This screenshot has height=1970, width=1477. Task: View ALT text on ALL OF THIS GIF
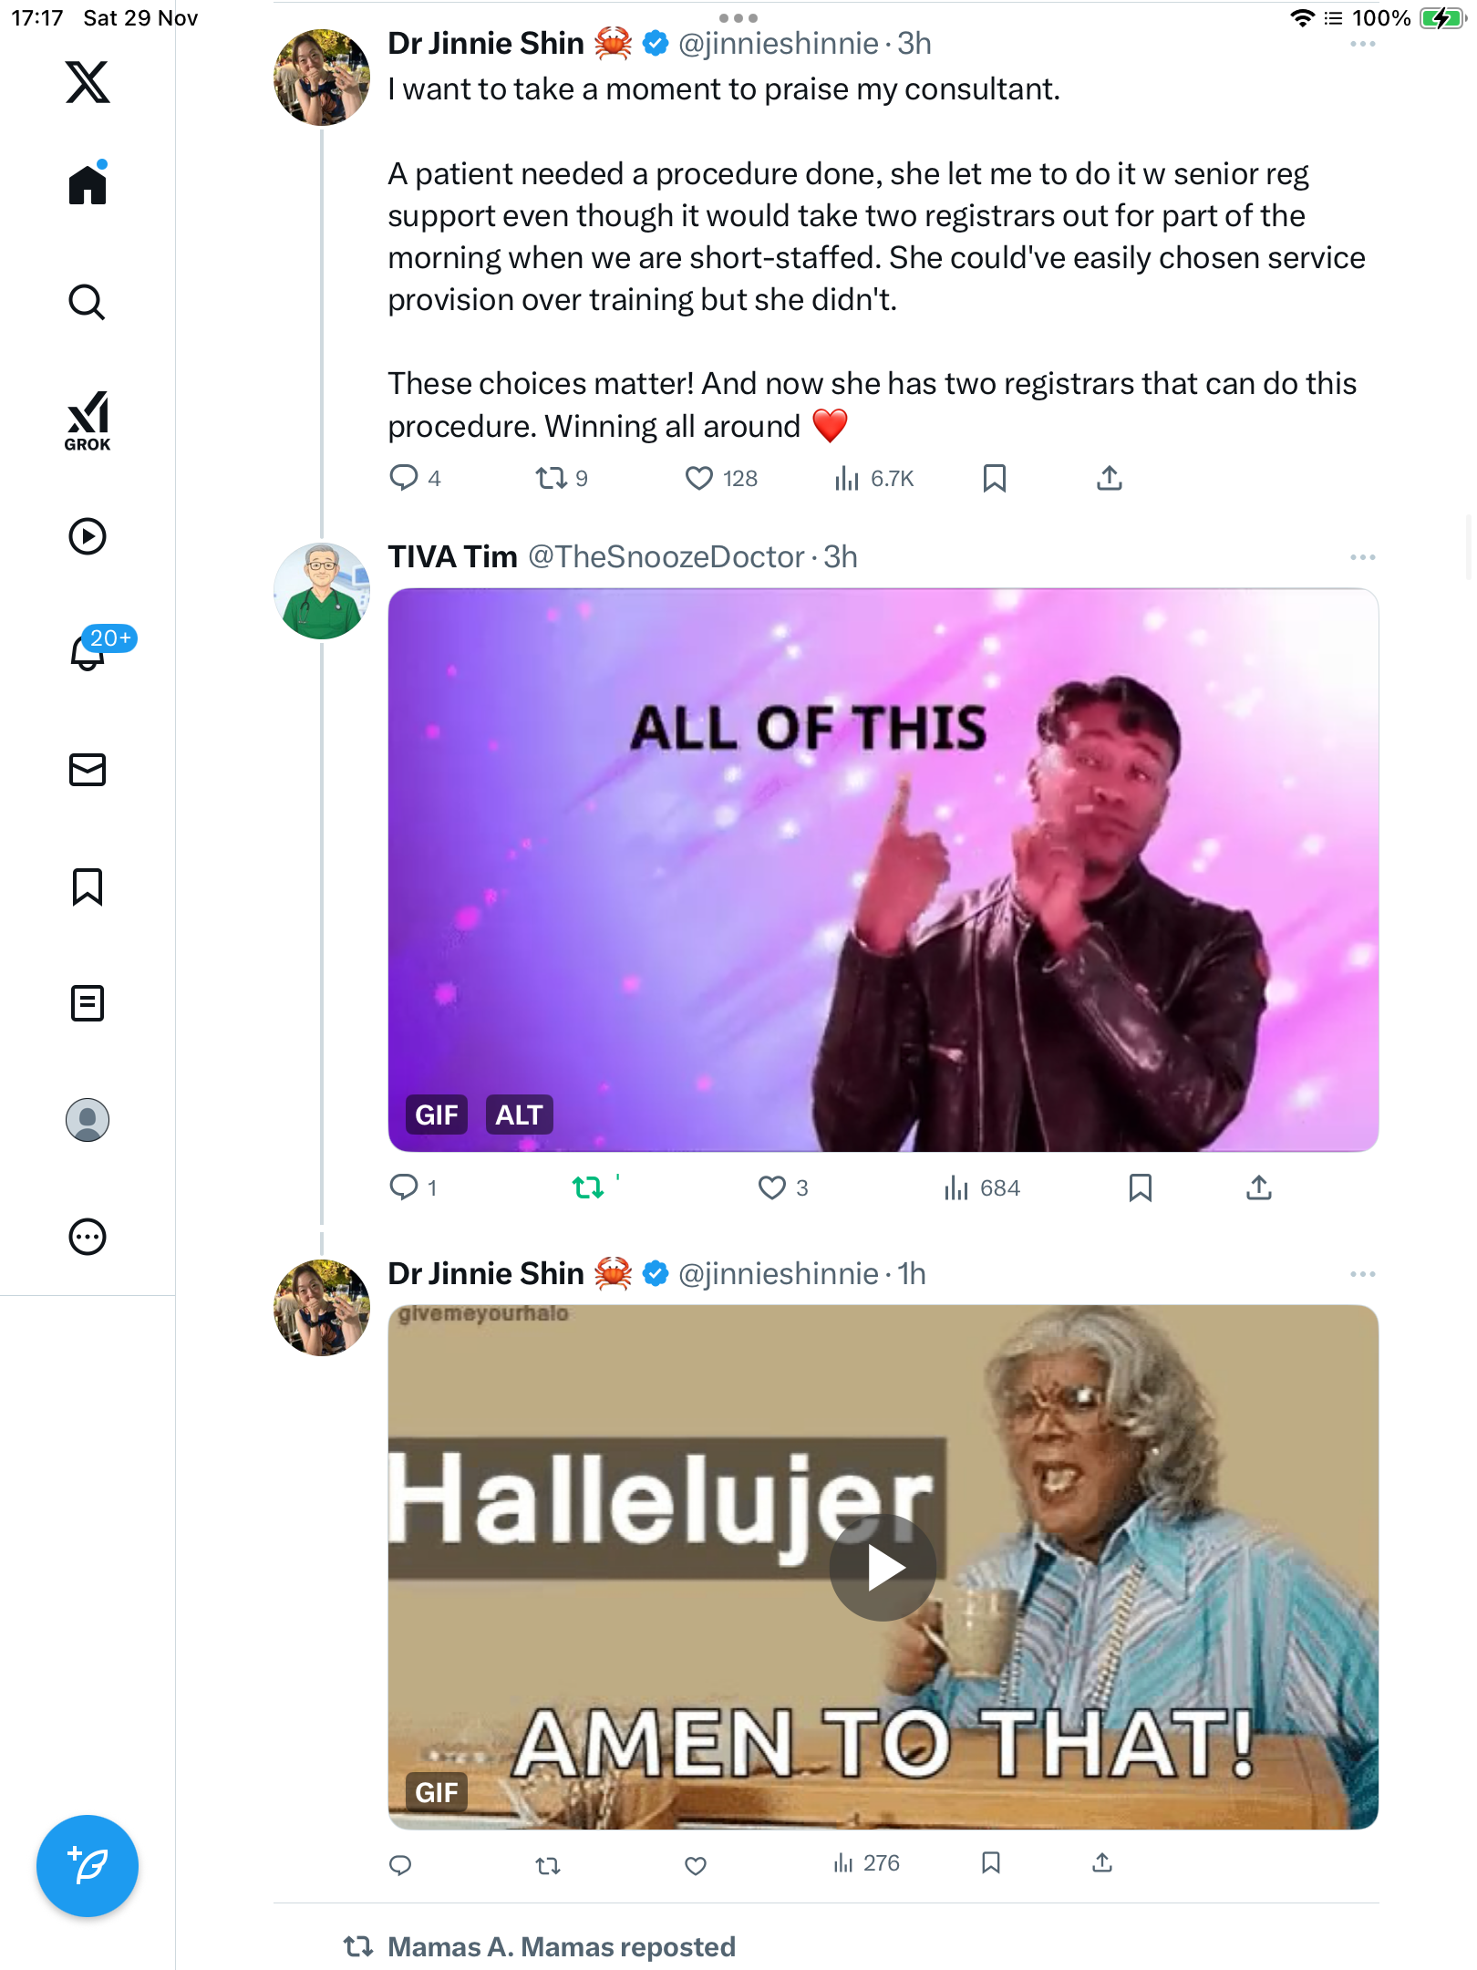pyautogui.click(x=519, y=1115)
